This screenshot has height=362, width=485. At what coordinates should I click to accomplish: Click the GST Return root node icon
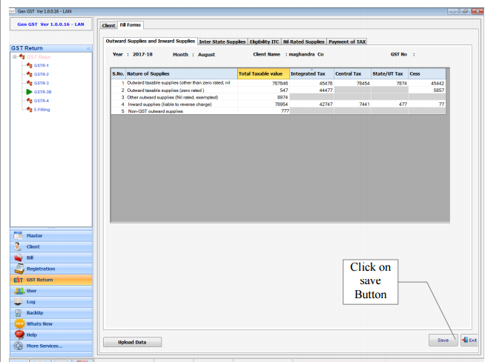(22, 56)
